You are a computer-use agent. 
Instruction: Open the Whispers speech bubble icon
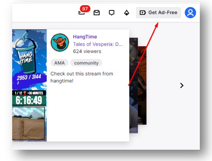tap(111, 13)
